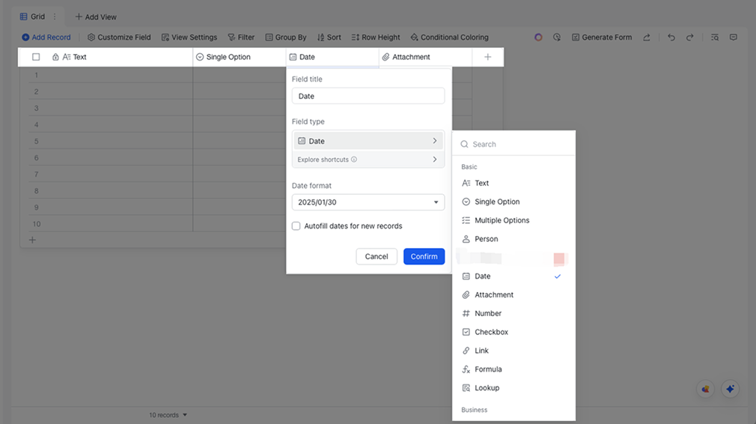Switch to the Grid view tab
Screen dimensions: 756x424
32,16
